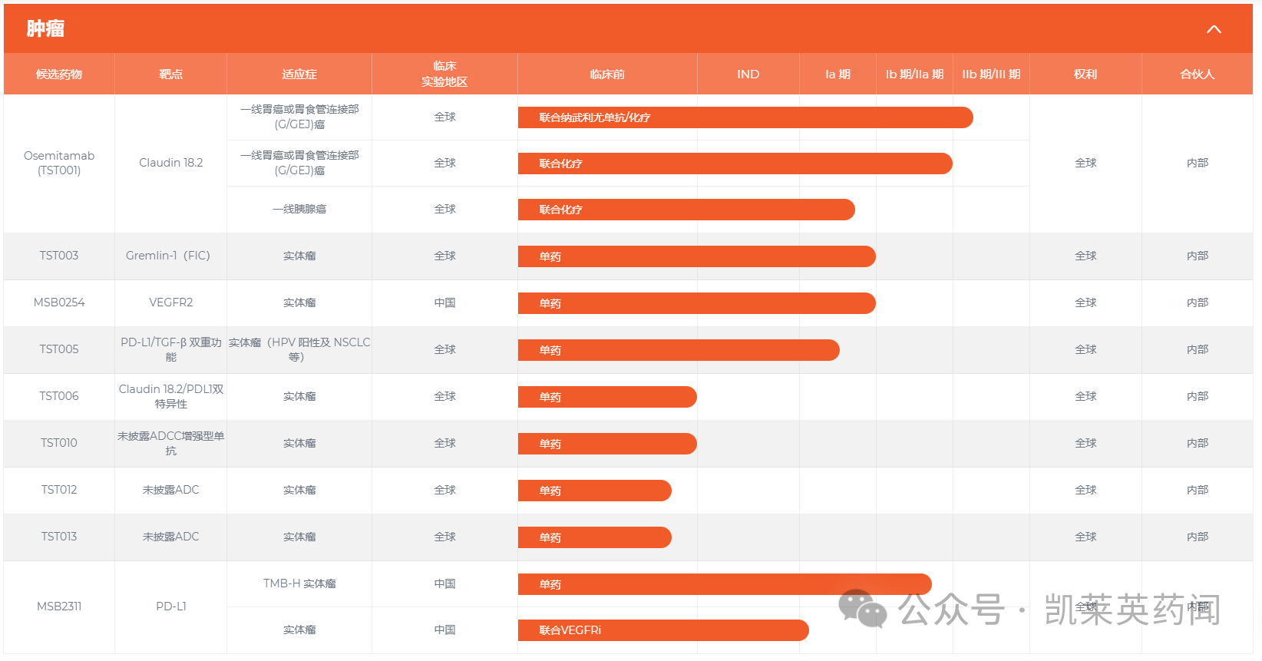
Task: Click the MSB0254 drug name
Action: [x=59, y=302]
